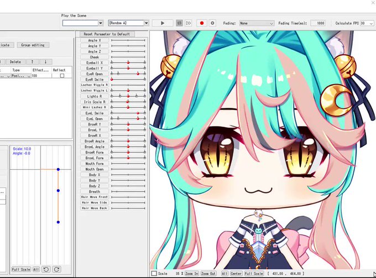The image size is (376, 278).
Task: Select the middle blue pendulum point
Action: tap(58, 191)
